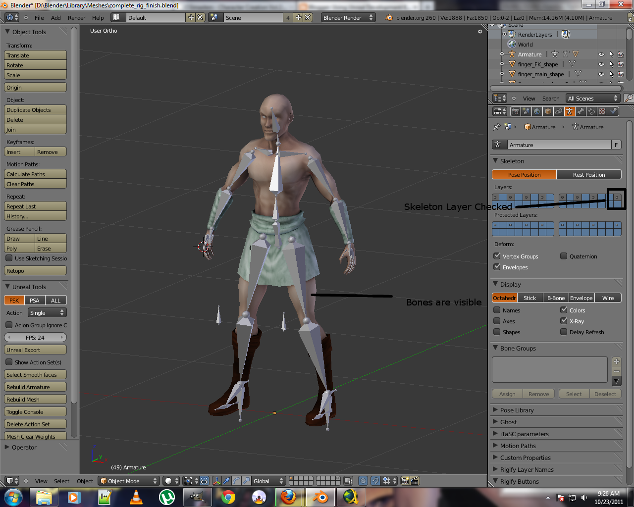The width and height of the screenshot is (634, 507).
Task: Click the Translate manipulator icon in viewport header
Action: point(226,481)
